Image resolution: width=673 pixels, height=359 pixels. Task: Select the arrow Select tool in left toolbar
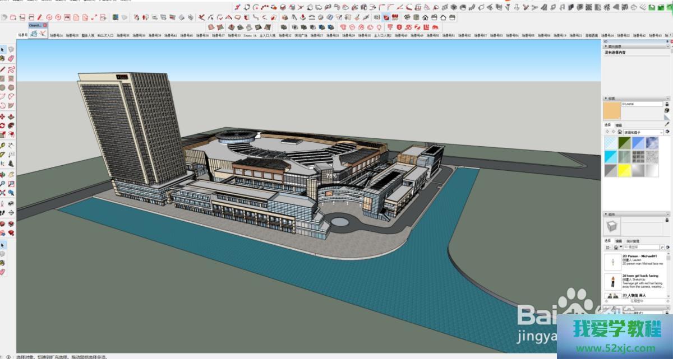click(x=3, y=50)
